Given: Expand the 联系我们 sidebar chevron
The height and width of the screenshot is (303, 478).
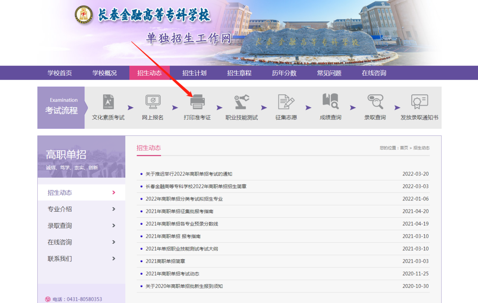Looking at the screenshot, I should point(114,258).
